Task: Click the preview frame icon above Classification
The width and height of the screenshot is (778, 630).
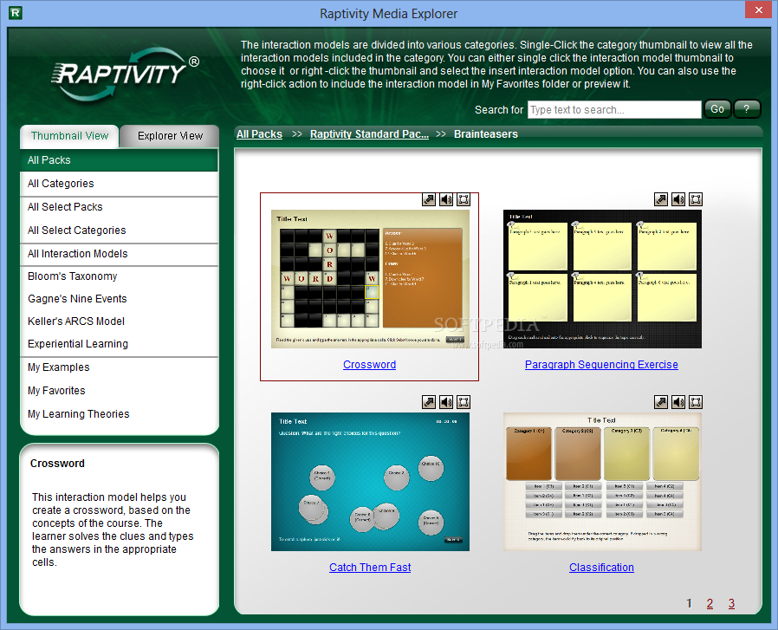Action: [696, 402]
